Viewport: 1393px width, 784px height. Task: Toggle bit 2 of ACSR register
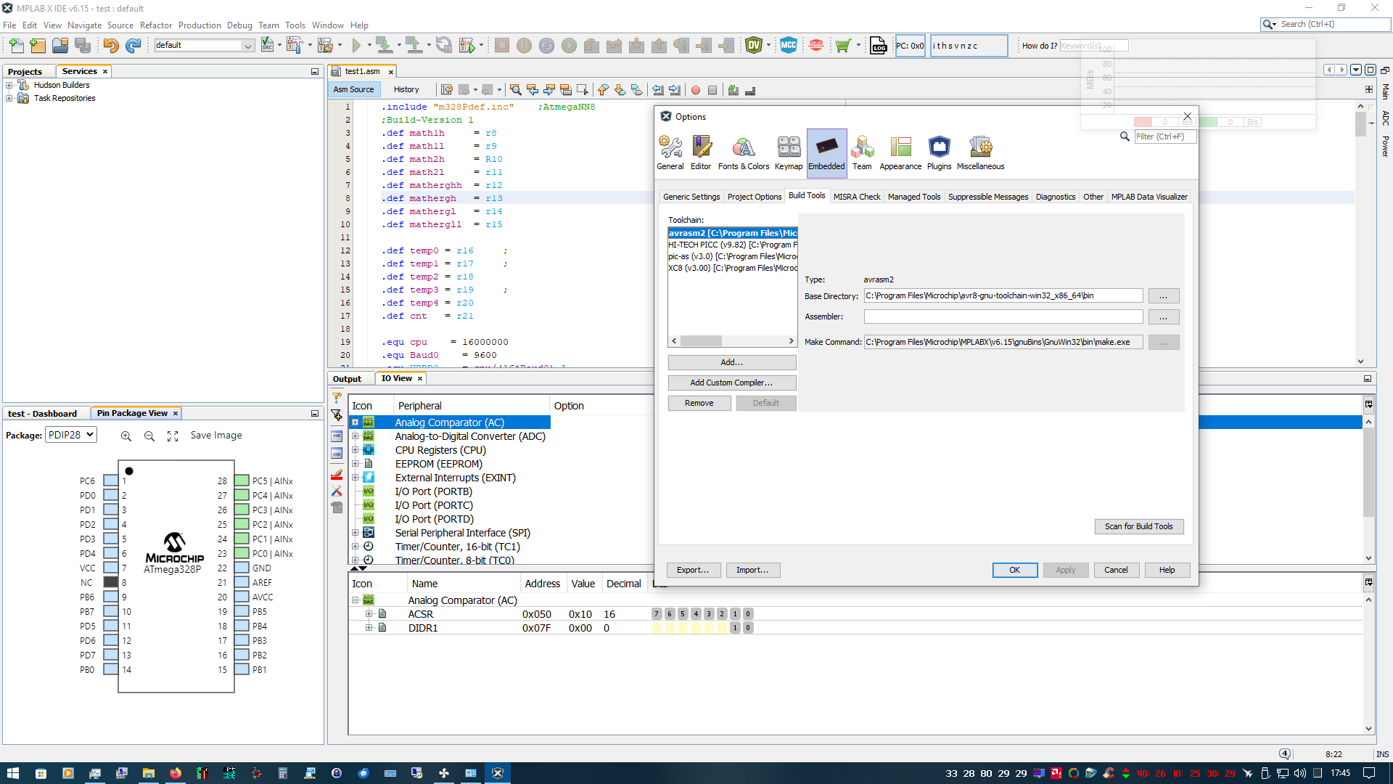pyautogui.click(x=722, y=614)
